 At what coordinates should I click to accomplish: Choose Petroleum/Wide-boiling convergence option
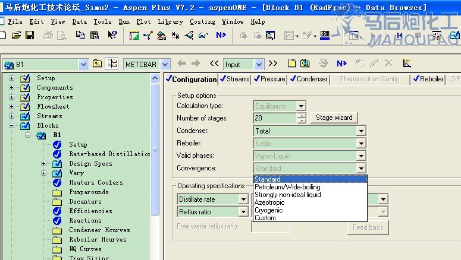point(310,187)
